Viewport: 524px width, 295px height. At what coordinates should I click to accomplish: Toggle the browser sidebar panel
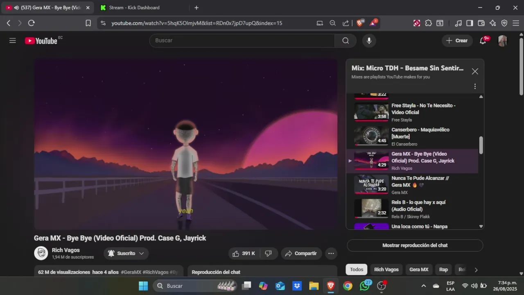470,23
